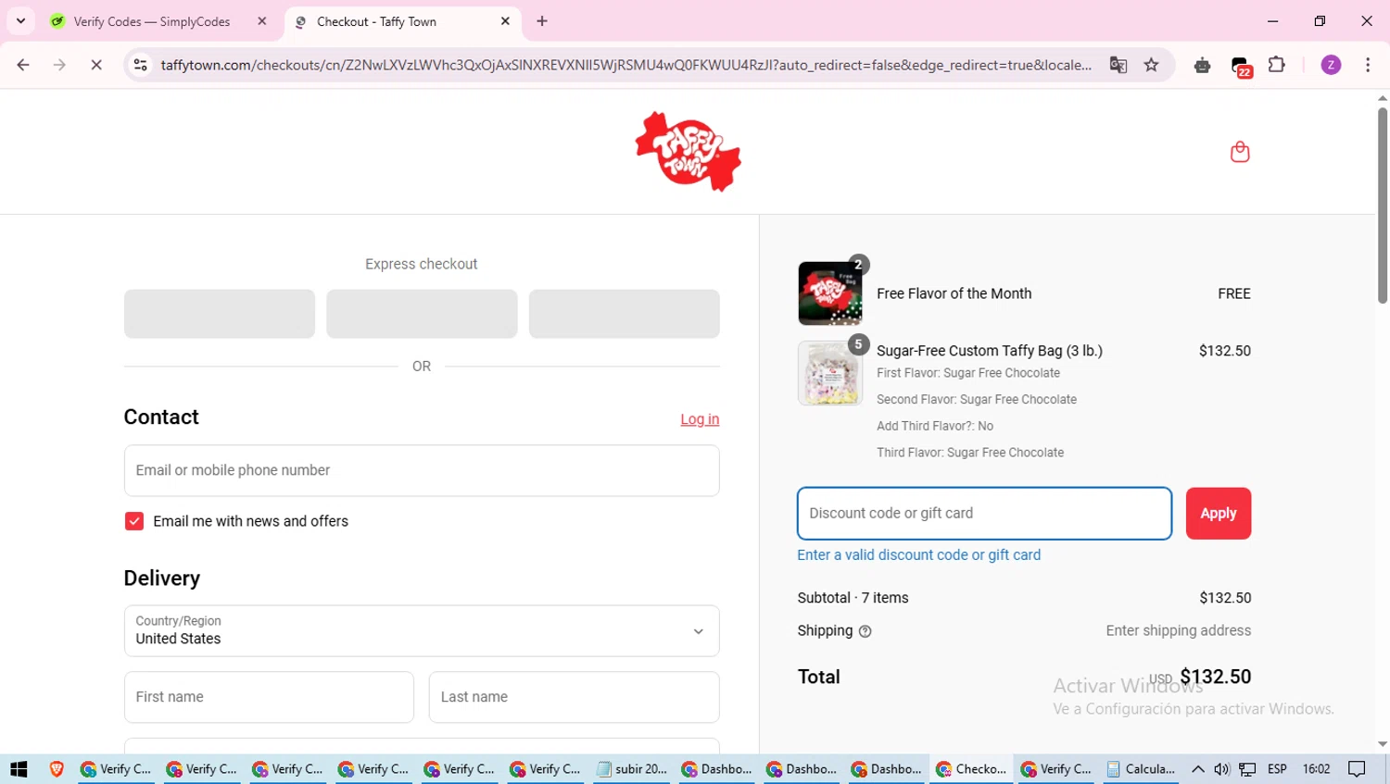This screenshot has width=1390, height=784.
Task: Open the robot-shaped extension icon
Action: tap(1202, 65)
